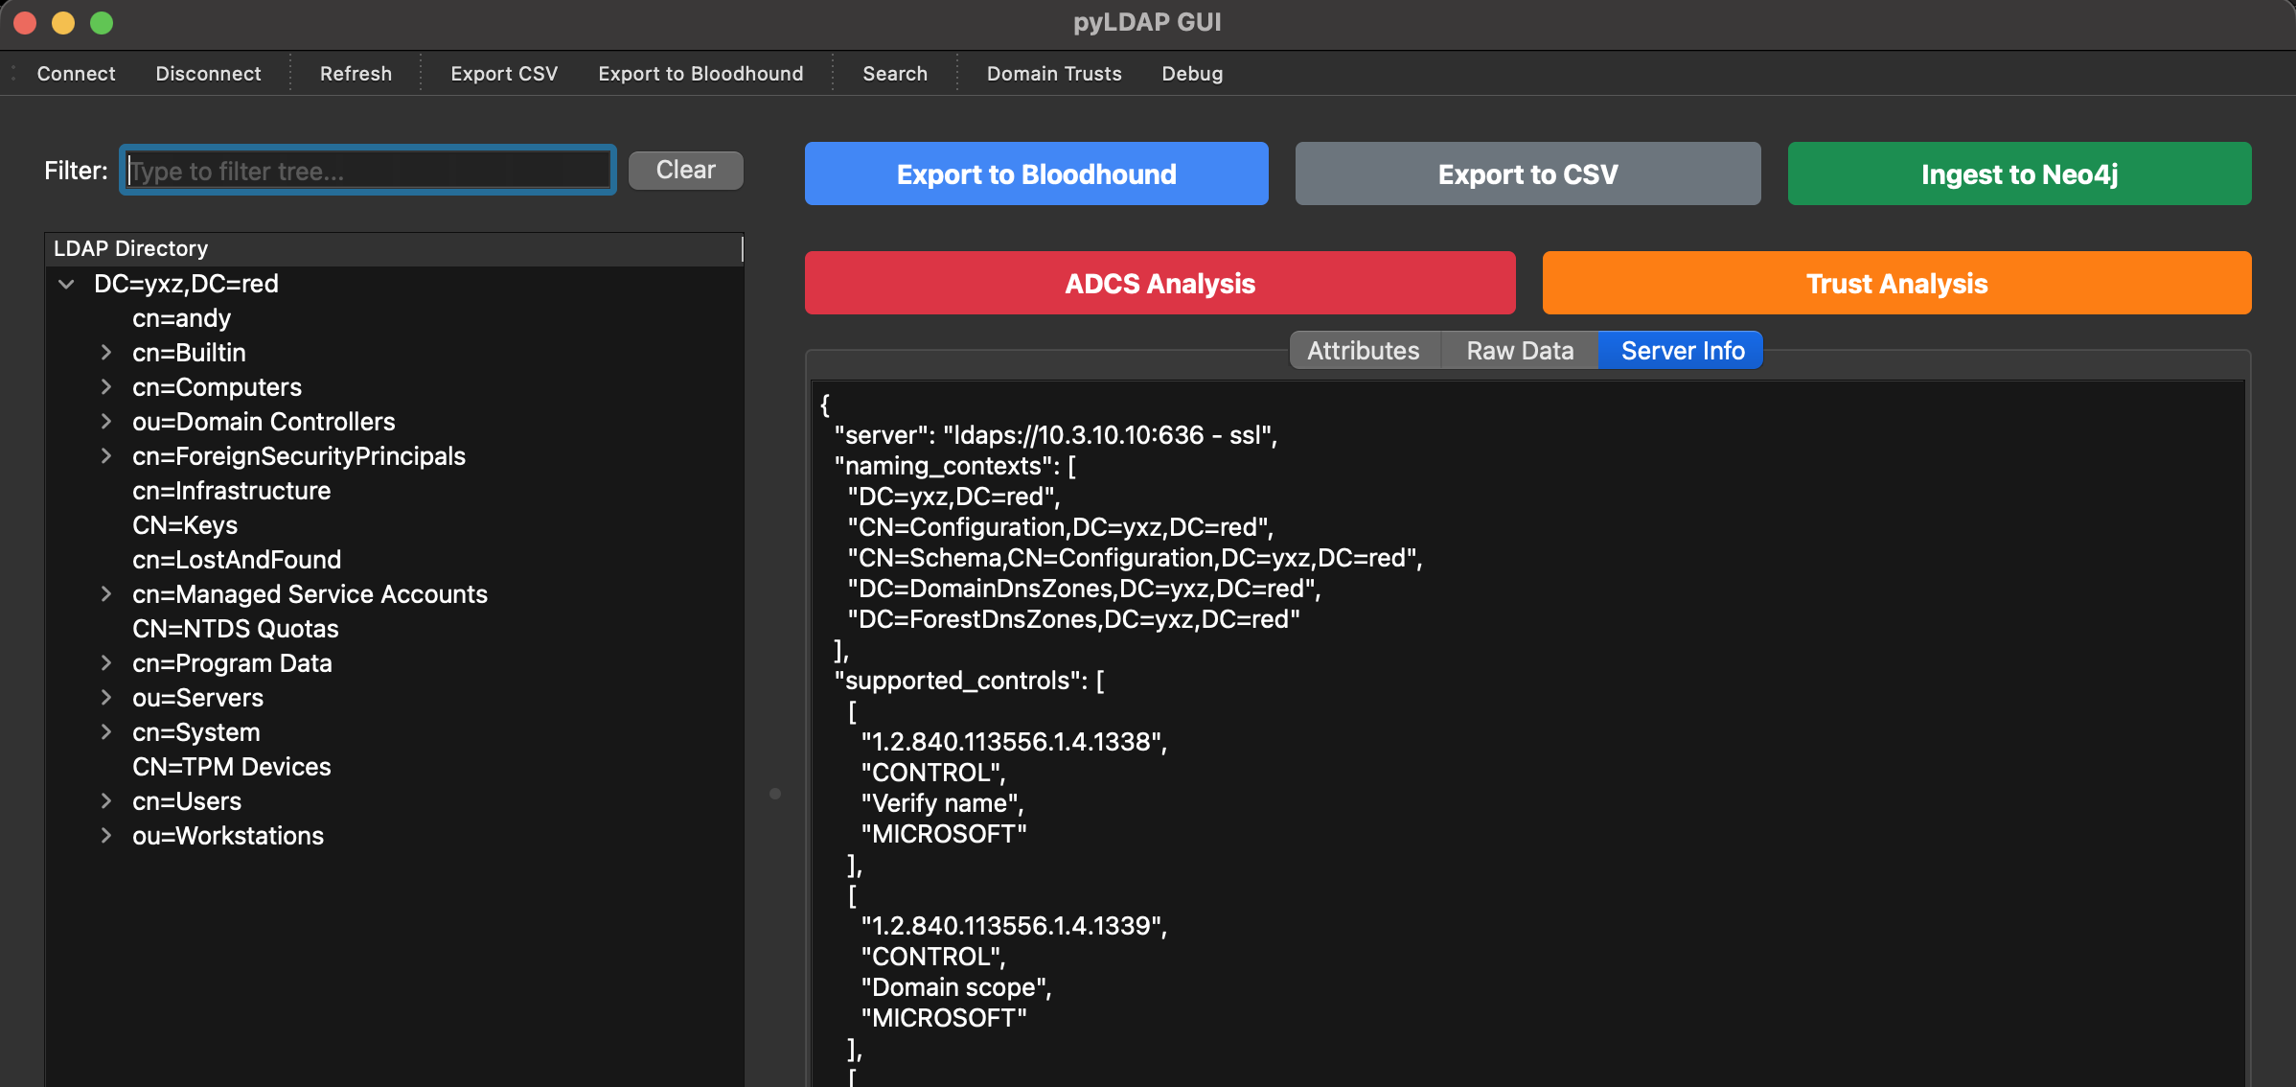
Task: Open Search from the toolbar
Action: coord(895,74)
